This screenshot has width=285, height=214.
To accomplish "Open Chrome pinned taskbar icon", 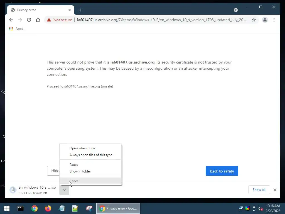I will click(34, 208).
